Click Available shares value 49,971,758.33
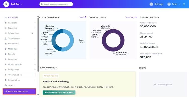 pyautogui.click(x=149, y=47)
